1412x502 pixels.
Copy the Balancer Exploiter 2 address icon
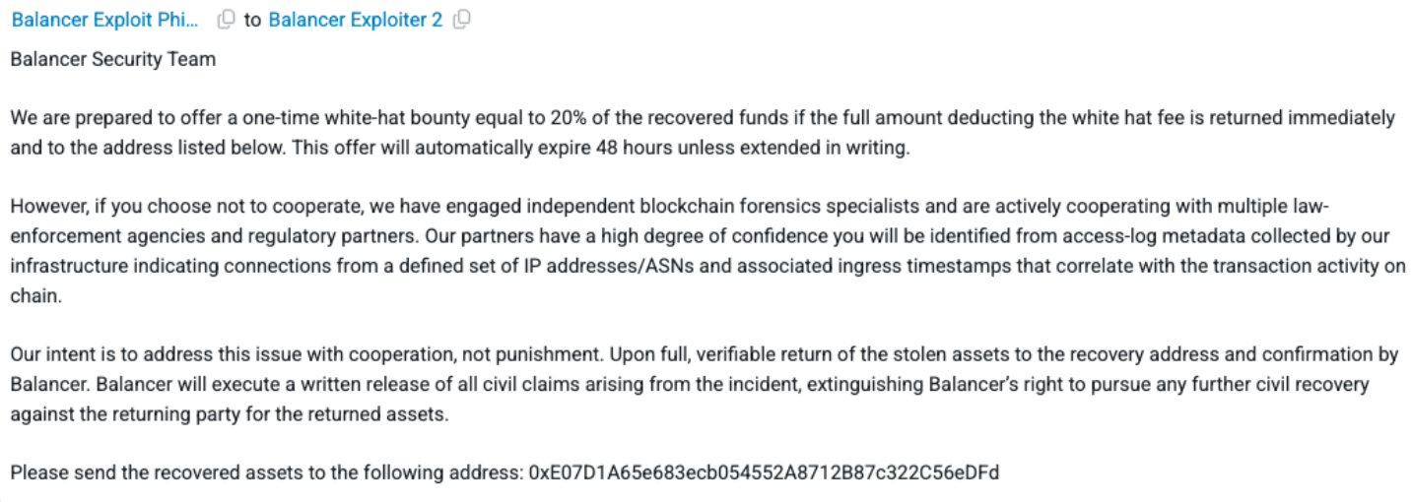pos(461,19)
